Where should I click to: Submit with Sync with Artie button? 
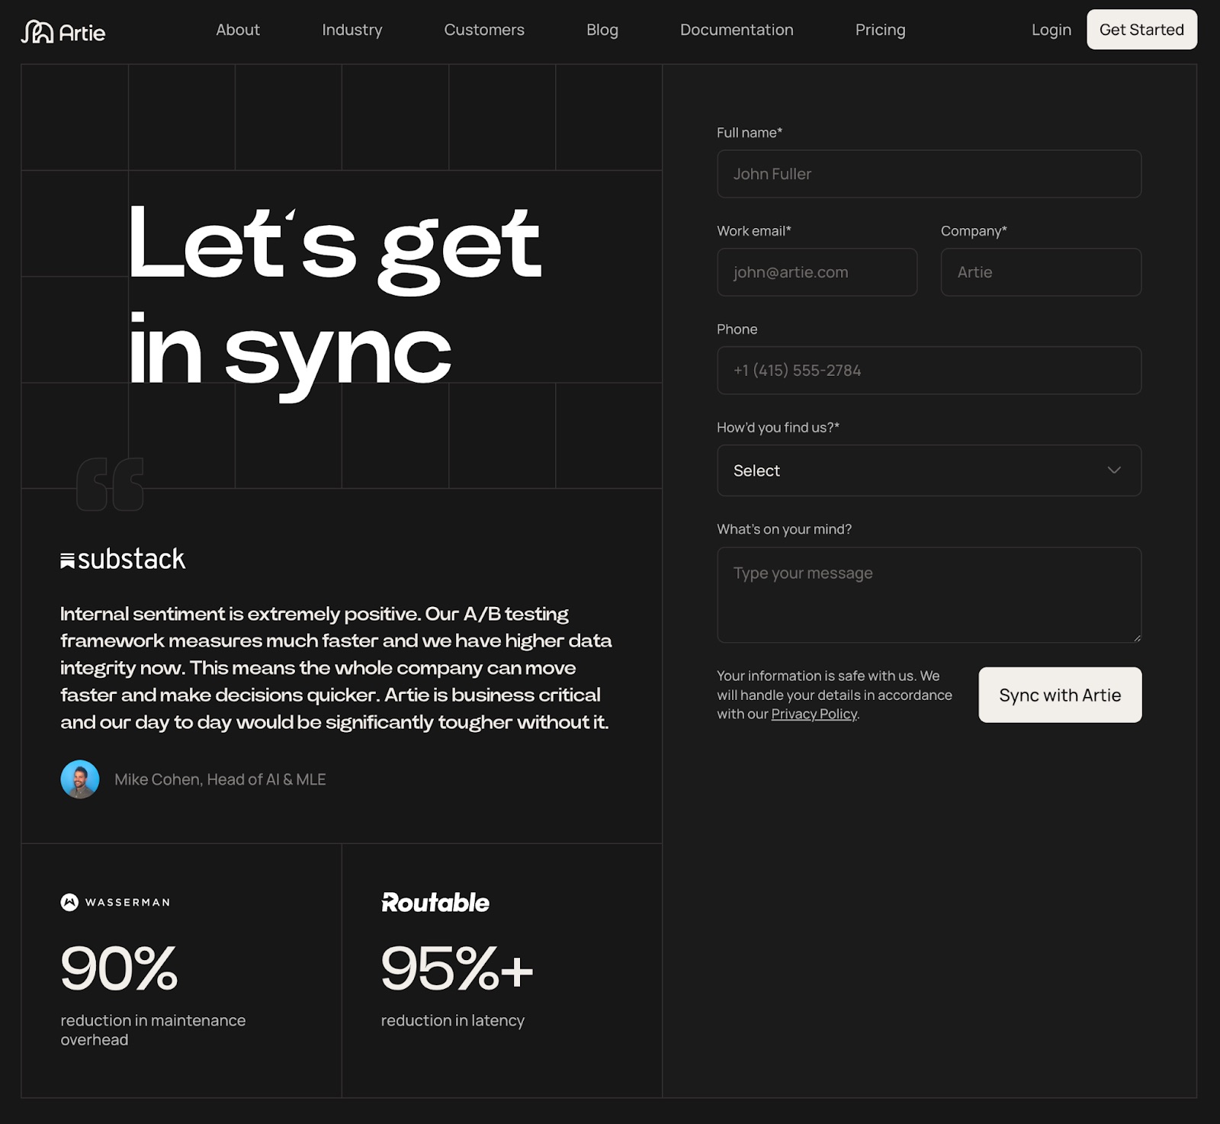pos(1060,695)
